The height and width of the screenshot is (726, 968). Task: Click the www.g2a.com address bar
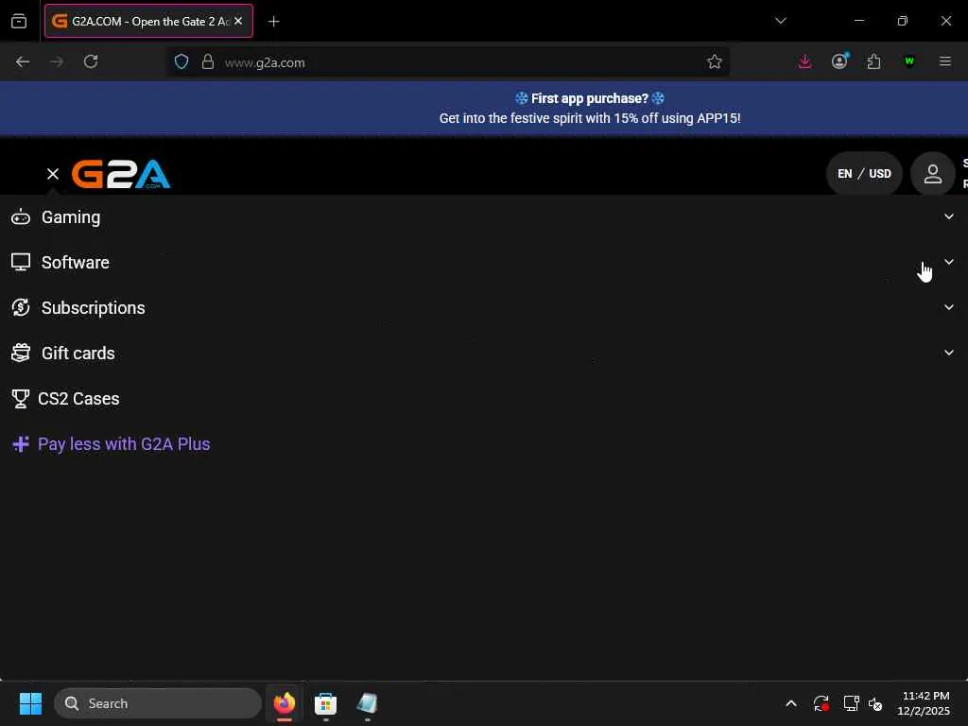[449, 62]
